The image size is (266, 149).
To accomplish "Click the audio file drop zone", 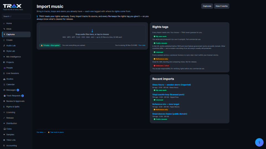I will (92, 34).
